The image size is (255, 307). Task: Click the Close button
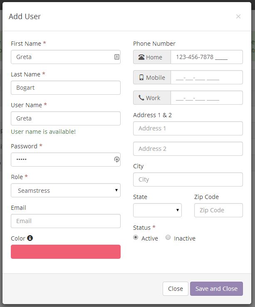[176, 289]
